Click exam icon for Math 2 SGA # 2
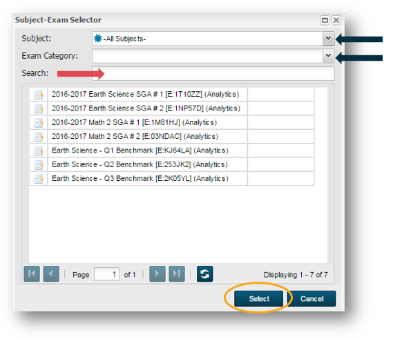 pos(39,137)
